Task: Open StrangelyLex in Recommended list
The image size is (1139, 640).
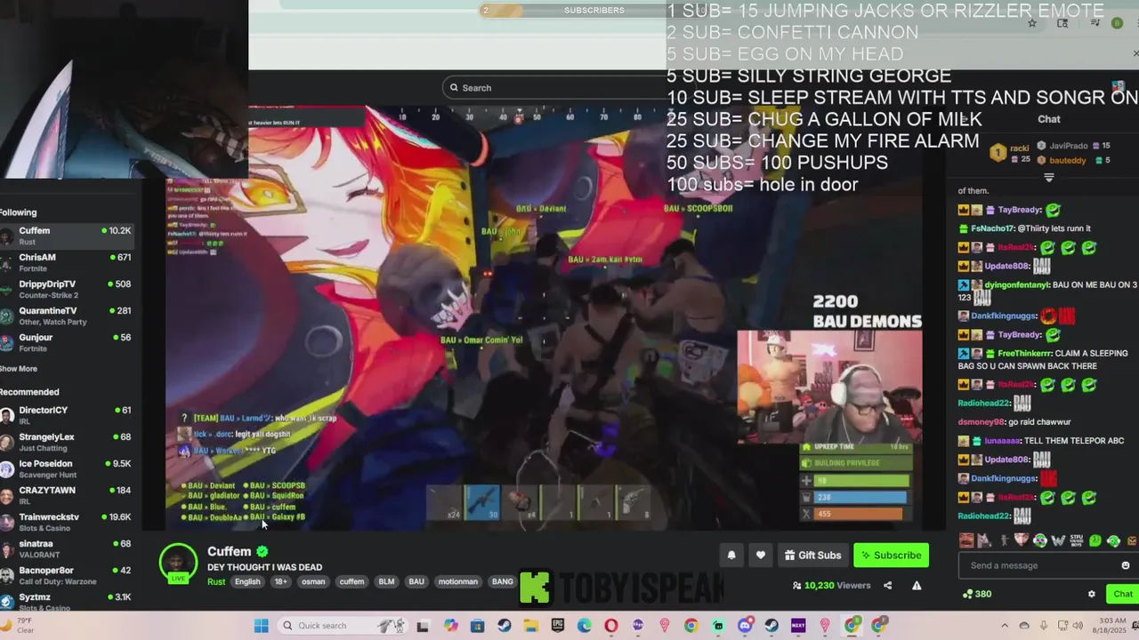Action: click(67, 442)
